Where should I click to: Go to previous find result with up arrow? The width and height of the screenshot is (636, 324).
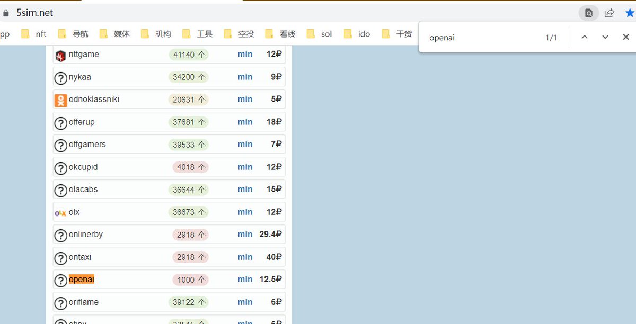pos(585,37)
